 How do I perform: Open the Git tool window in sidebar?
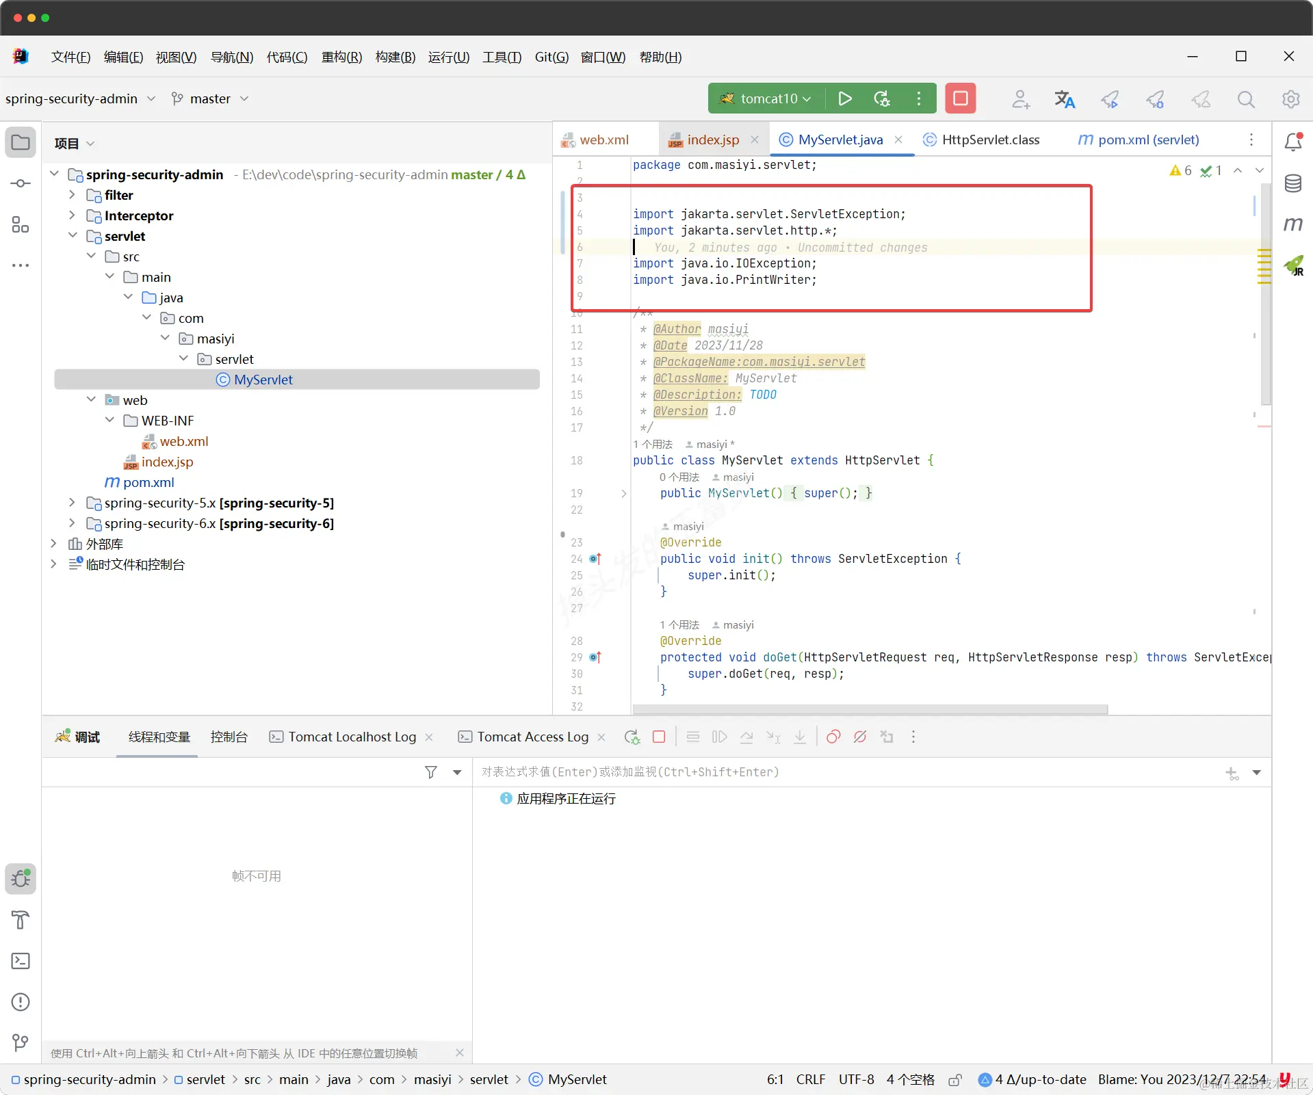[21, 1042]
